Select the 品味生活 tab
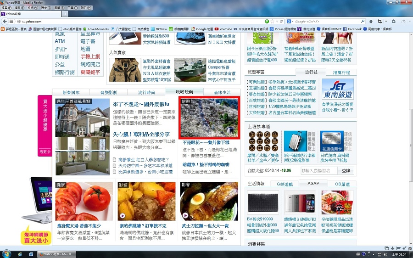Viewport: 413px width, 258px height. point(222,92)
